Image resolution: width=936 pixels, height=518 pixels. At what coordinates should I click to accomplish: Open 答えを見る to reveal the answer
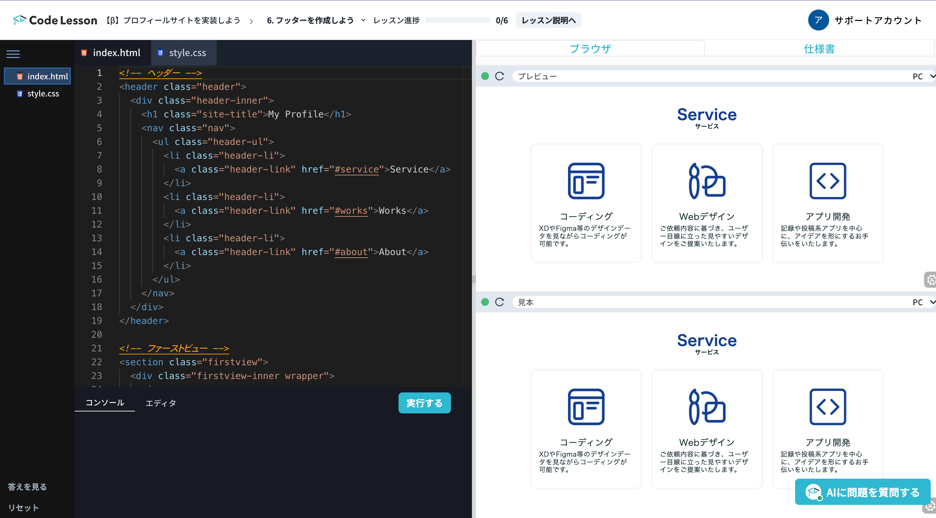pos(27,487)
